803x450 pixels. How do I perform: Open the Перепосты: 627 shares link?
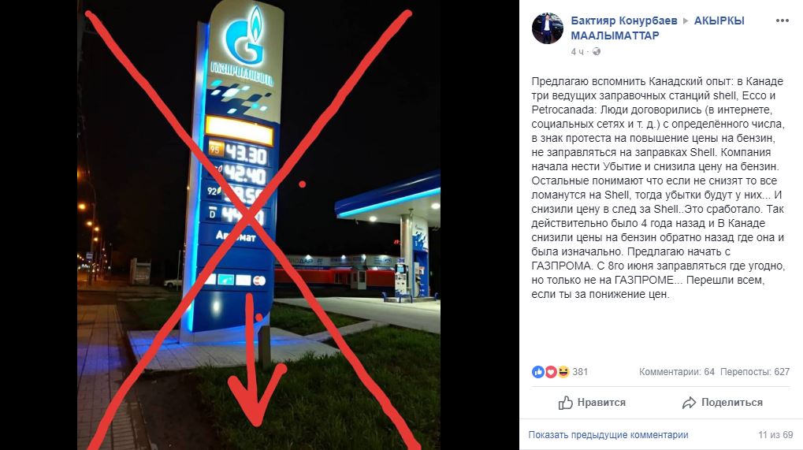point(755,372)
